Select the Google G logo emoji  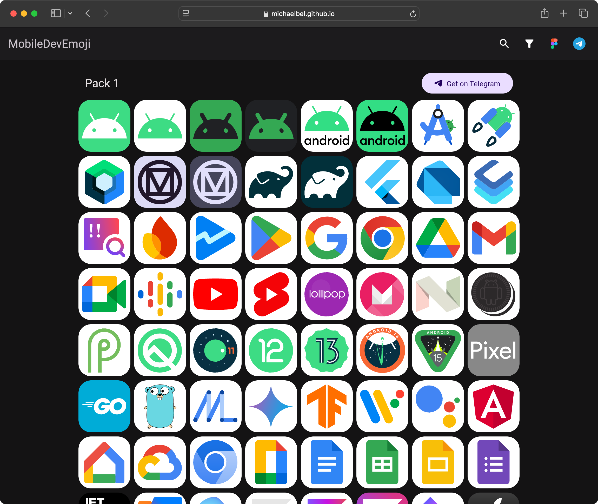coord(327,238)
